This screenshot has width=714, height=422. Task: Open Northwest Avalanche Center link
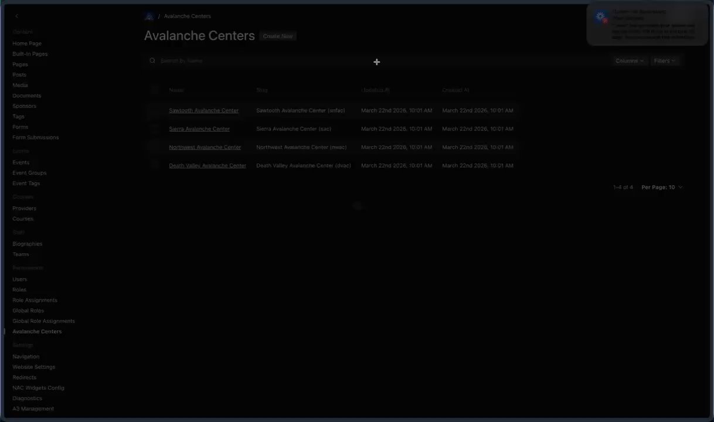point(205,147)
